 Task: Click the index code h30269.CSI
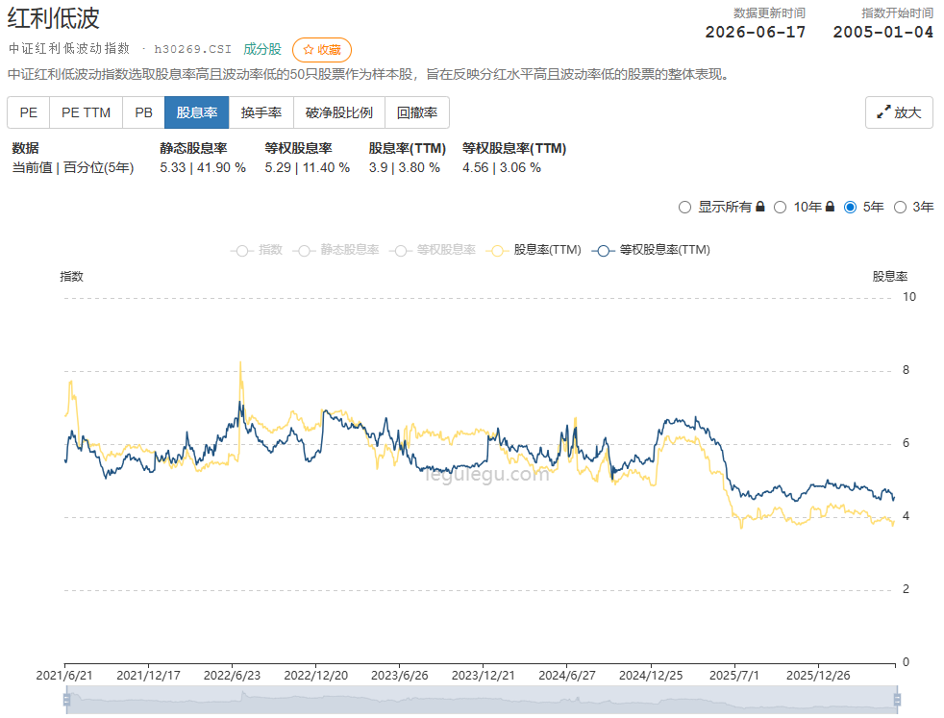[x=192, y=49]
